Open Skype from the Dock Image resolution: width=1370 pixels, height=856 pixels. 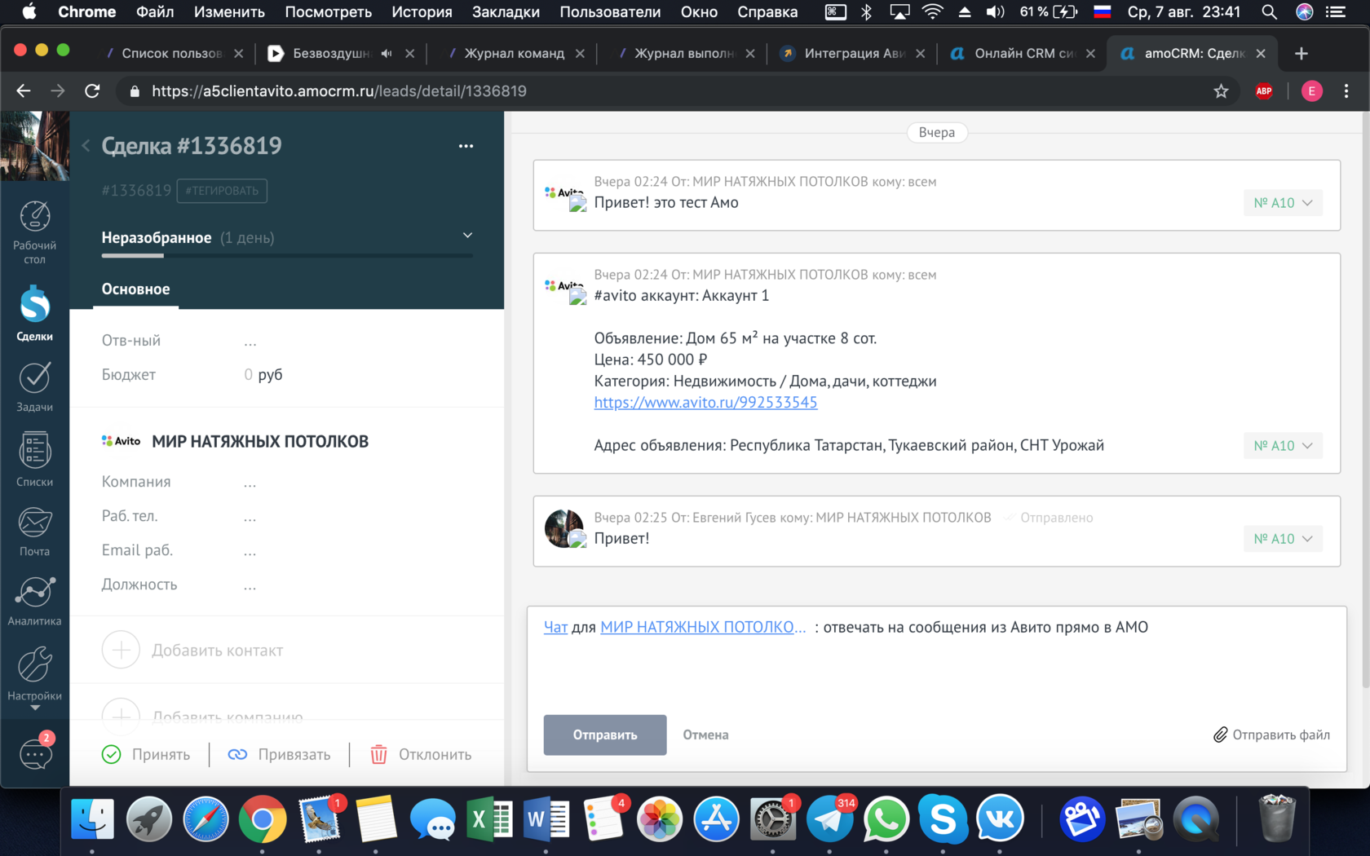[x=943, y=819]
